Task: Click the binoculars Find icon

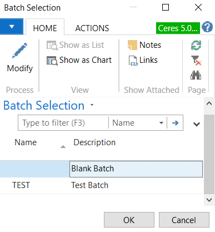Action: 196,75
